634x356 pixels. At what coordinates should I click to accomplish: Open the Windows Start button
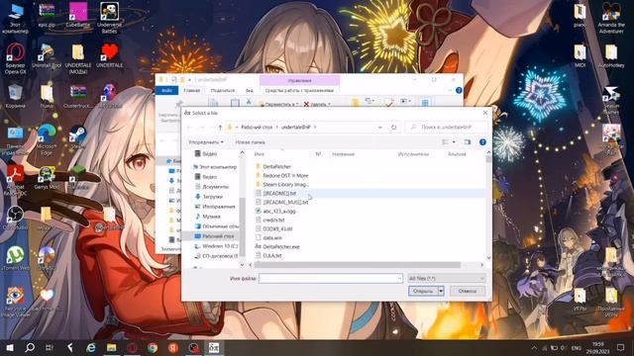tap(10, 347)
